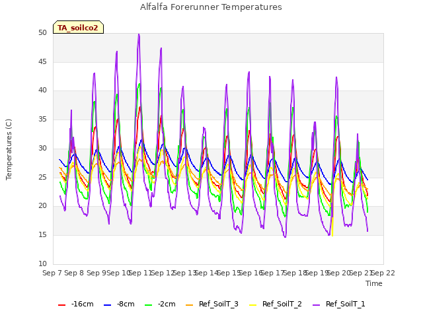The height and width of the screenshot is (317, 423).
Task: Click the y-axis value 10
Action: tap(42, 264)
